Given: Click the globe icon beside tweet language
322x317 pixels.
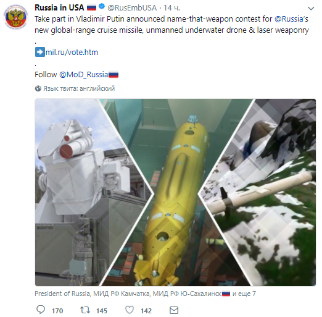Looking at the screenshot, I should (38, 88).
